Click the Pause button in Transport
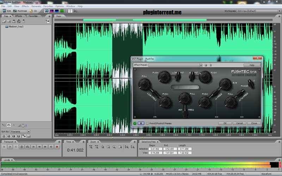 pos(16,147)
